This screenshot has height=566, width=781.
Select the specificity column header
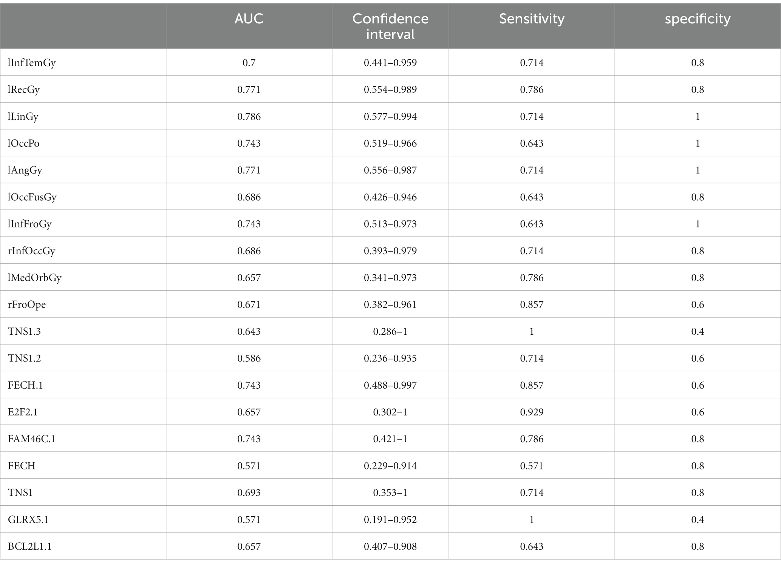[x=697, y=19]
